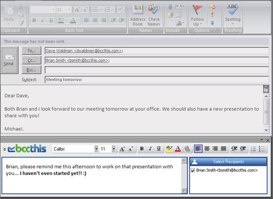Open the Cc... recipient picker
This screenshot has width=273, height=199.
pos(32,60)
